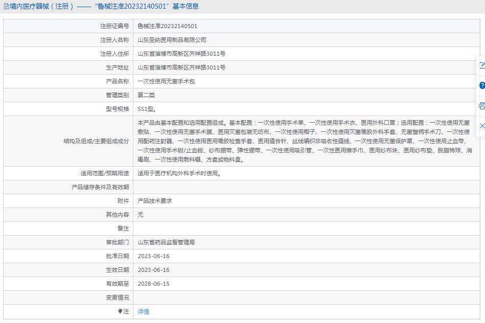Viewport: 485px width, 323px height.
Task: Click the 变更情况 row label
Action: coord(117,297)
